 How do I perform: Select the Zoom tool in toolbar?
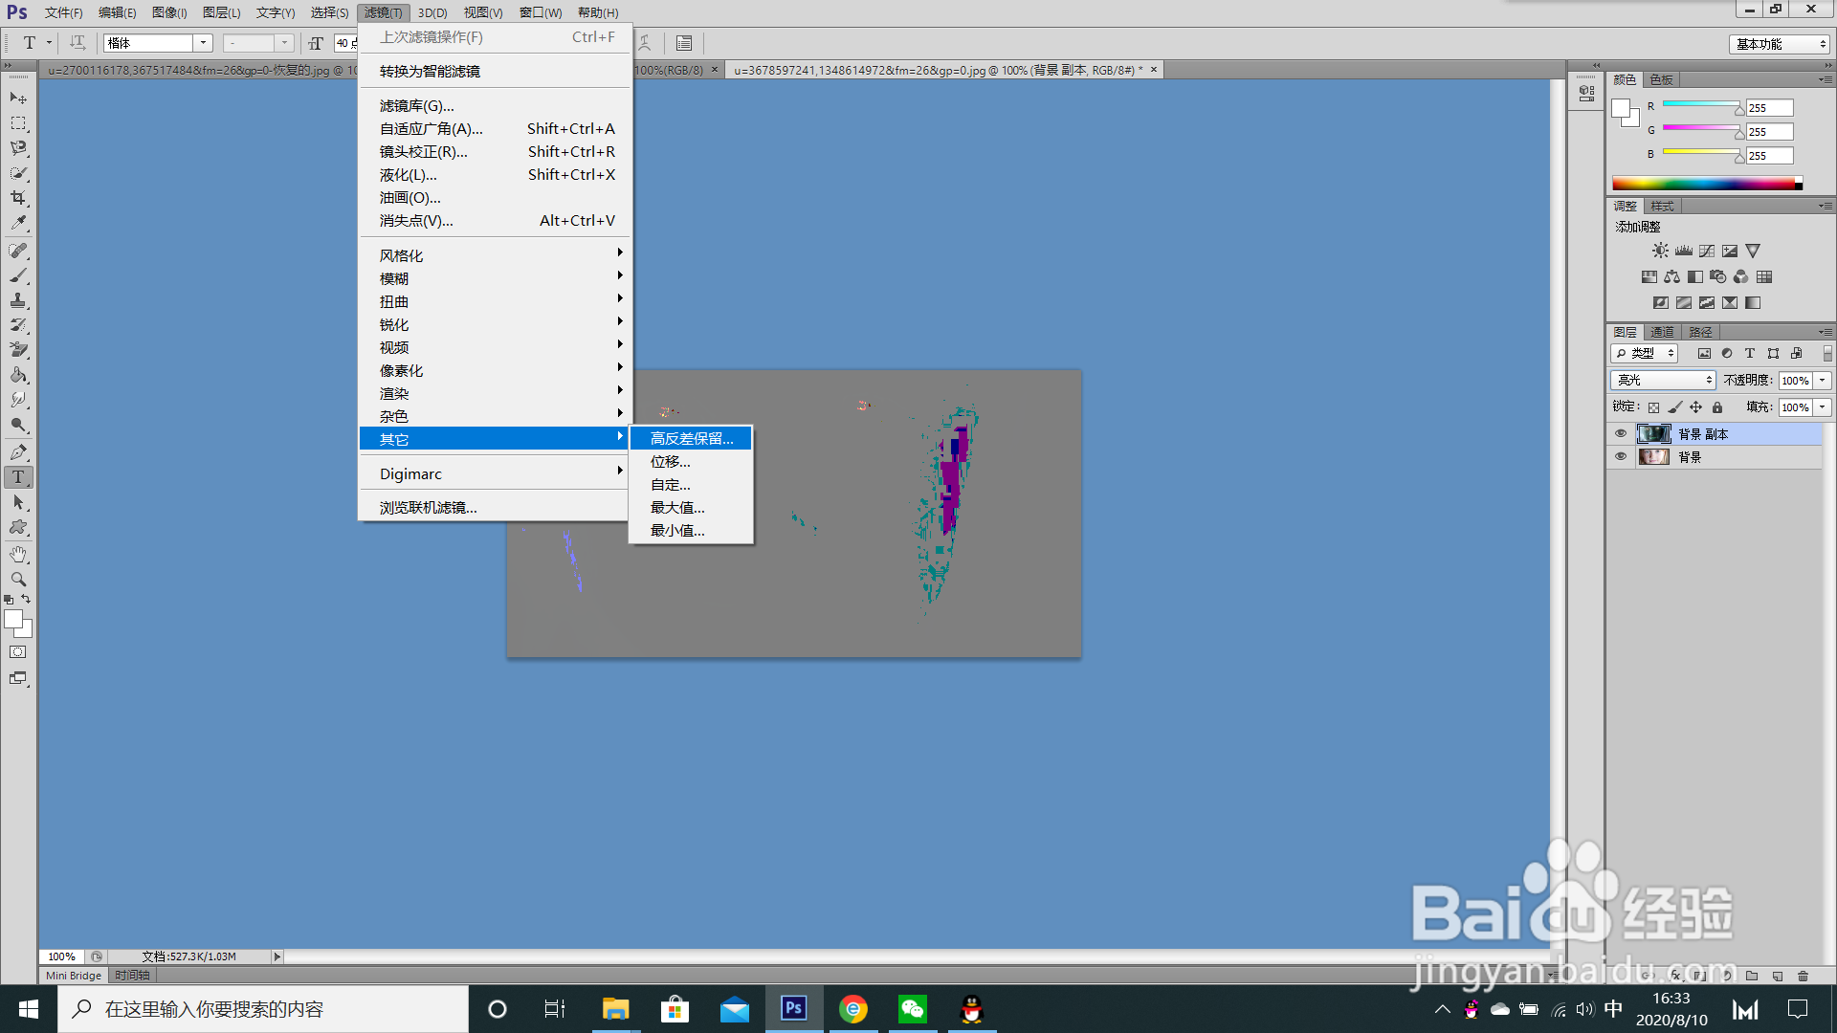click(x=18, y=580)
